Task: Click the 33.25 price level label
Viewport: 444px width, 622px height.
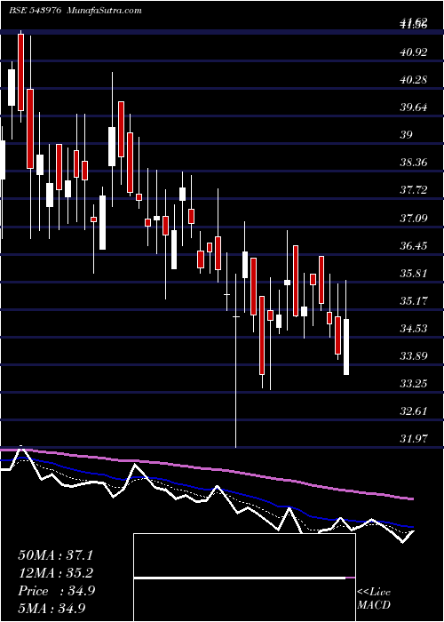Action: coord(414,384)
